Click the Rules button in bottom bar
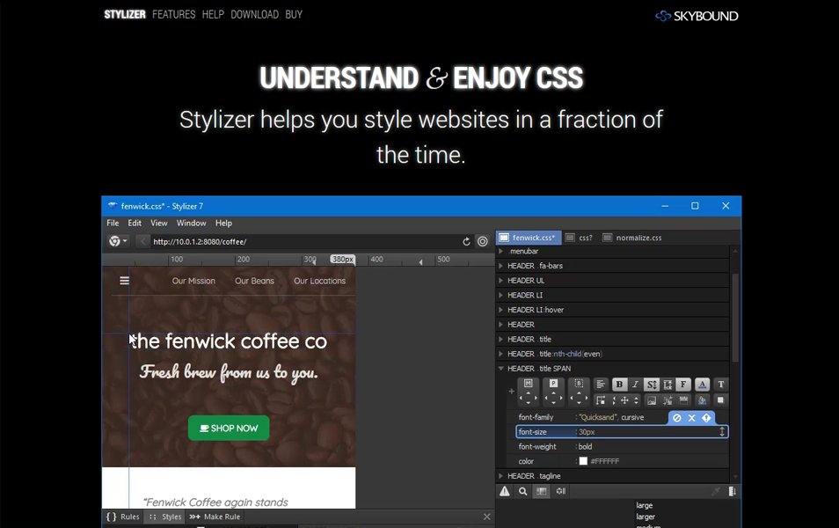Viewport: 839px width, 528px height. pyautogui.click(x=122, y=517)
